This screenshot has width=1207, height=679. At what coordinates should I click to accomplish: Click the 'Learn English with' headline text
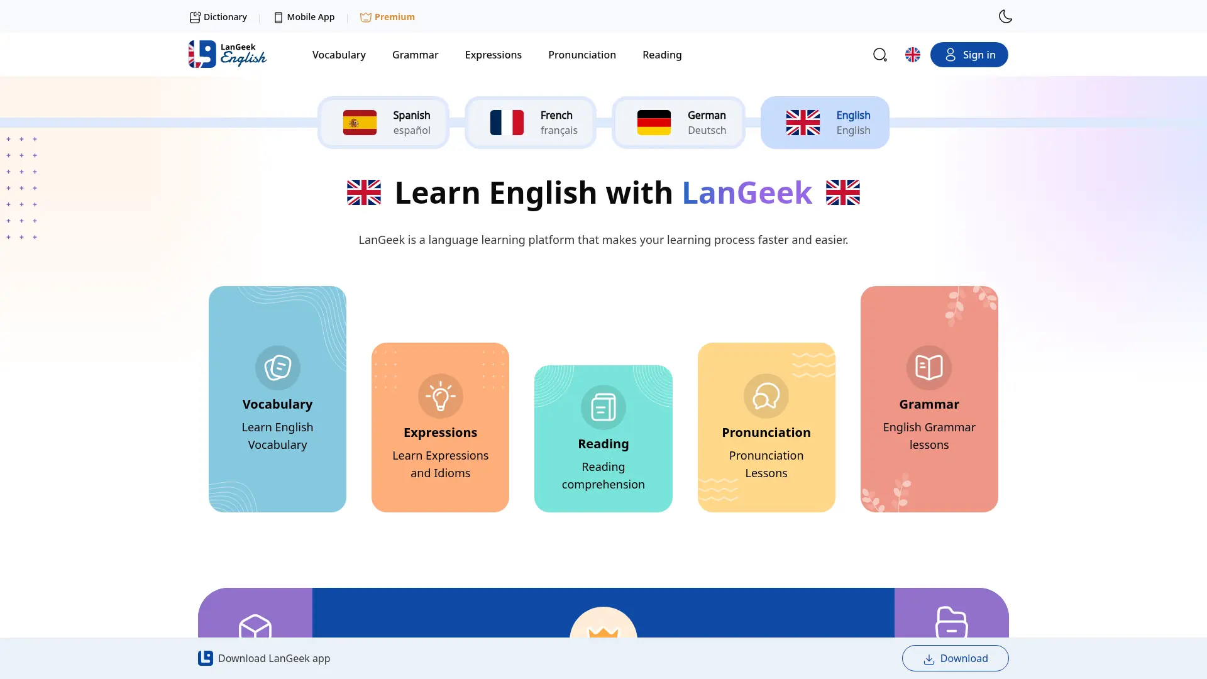click(x=534, y=192)
